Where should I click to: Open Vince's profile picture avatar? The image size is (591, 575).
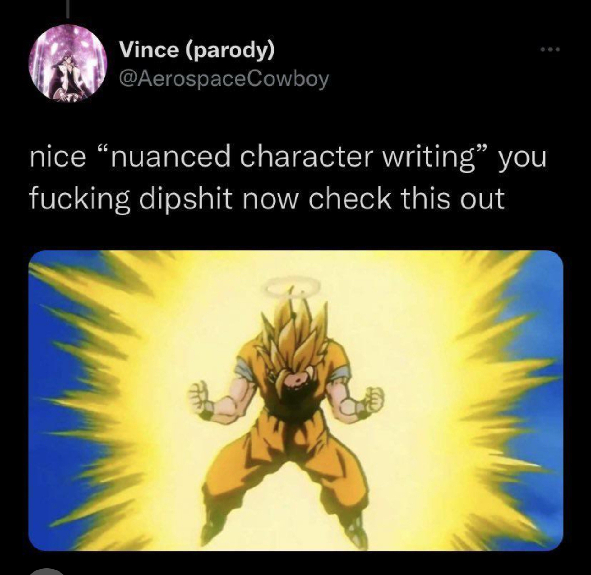[x=68, y=64]
